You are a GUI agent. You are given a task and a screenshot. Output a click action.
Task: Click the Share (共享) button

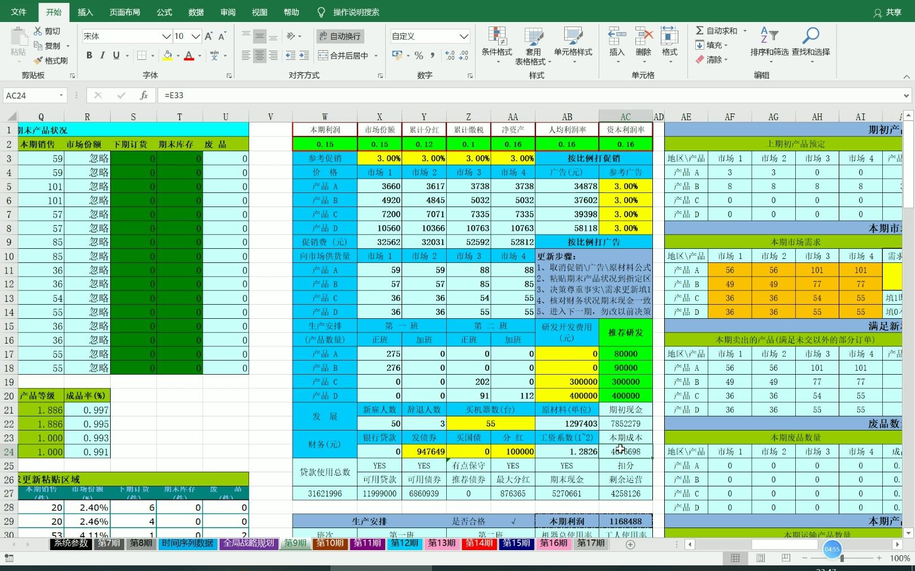click(887, 12)
